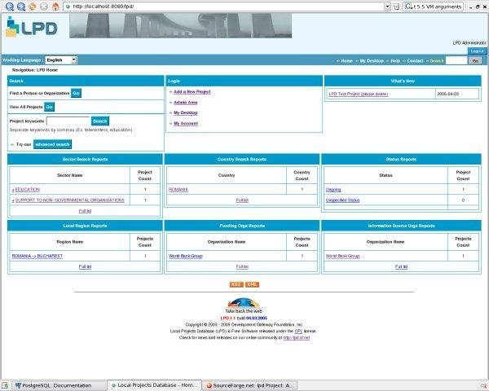Click the Google search engine icon
Screen dimensions: 489x391
[408, 7]
